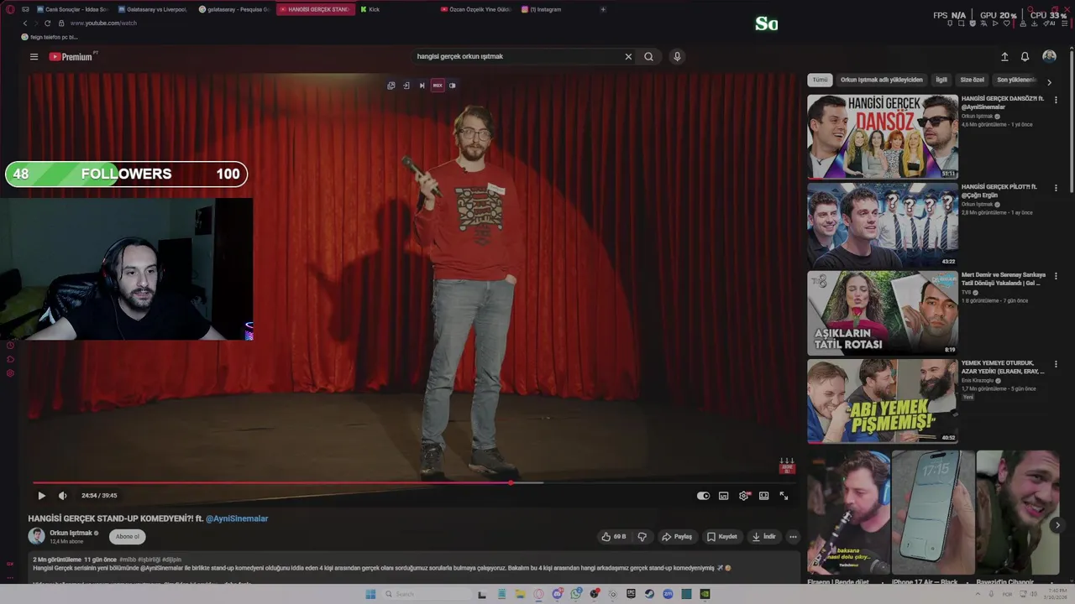The width and height of the screenshot is (1075, 604).
Task: Play the paused video
Action: point(41,496)
